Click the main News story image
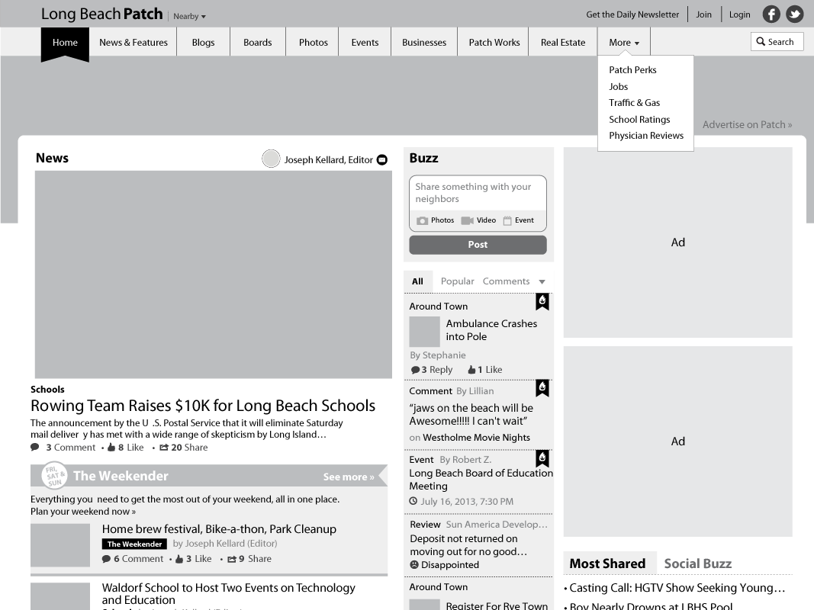 point(214,274)
